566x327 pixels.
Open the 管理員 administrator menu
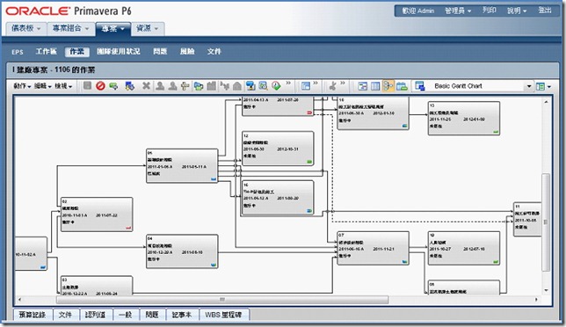(458, 11)
